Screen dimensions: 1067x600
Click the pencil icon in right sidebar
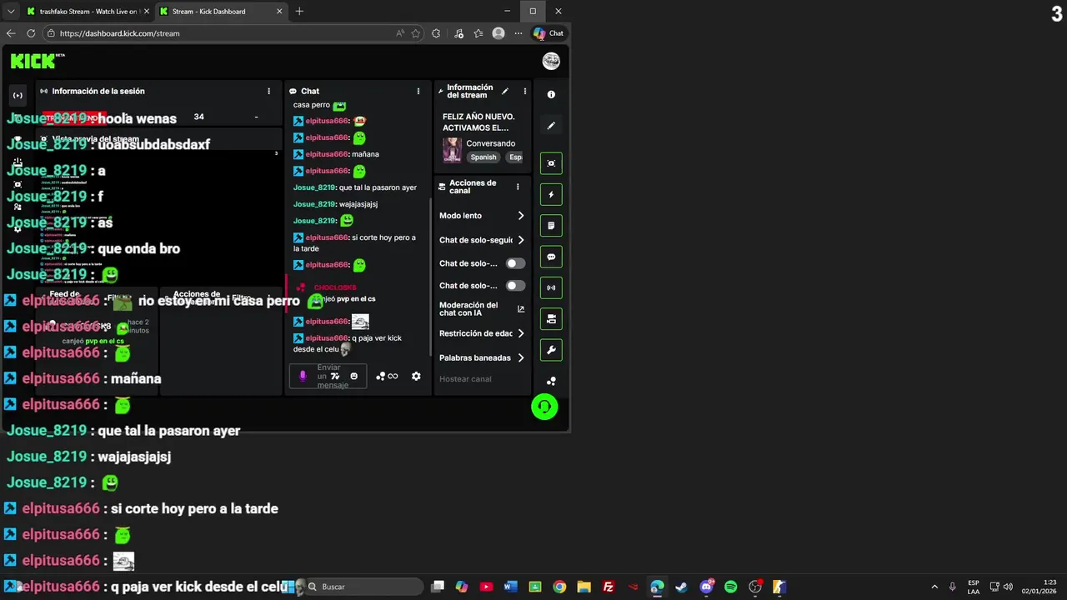coord(551,126)
